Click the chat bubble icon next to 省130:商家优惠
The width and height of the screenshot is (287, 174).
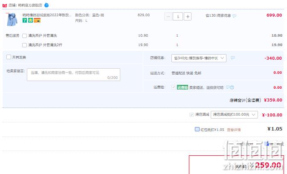tap(234, 16)
